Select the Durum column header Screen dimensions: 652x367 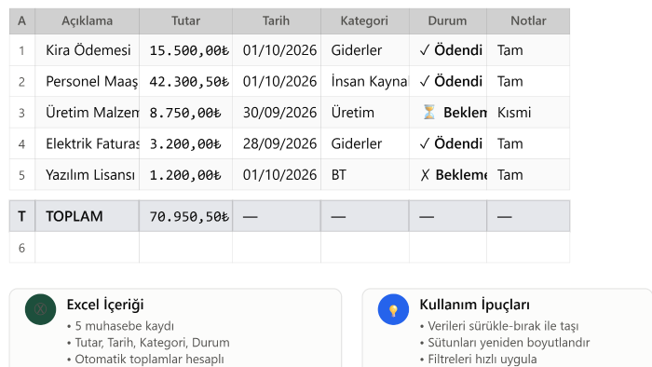click(x=448, y=20)
